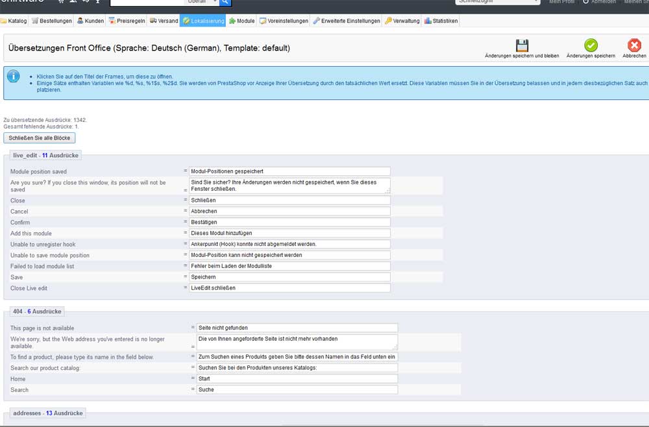Click Fehler beim Laden der Modulliste field
649x427 pixels.
click(289, 266)
